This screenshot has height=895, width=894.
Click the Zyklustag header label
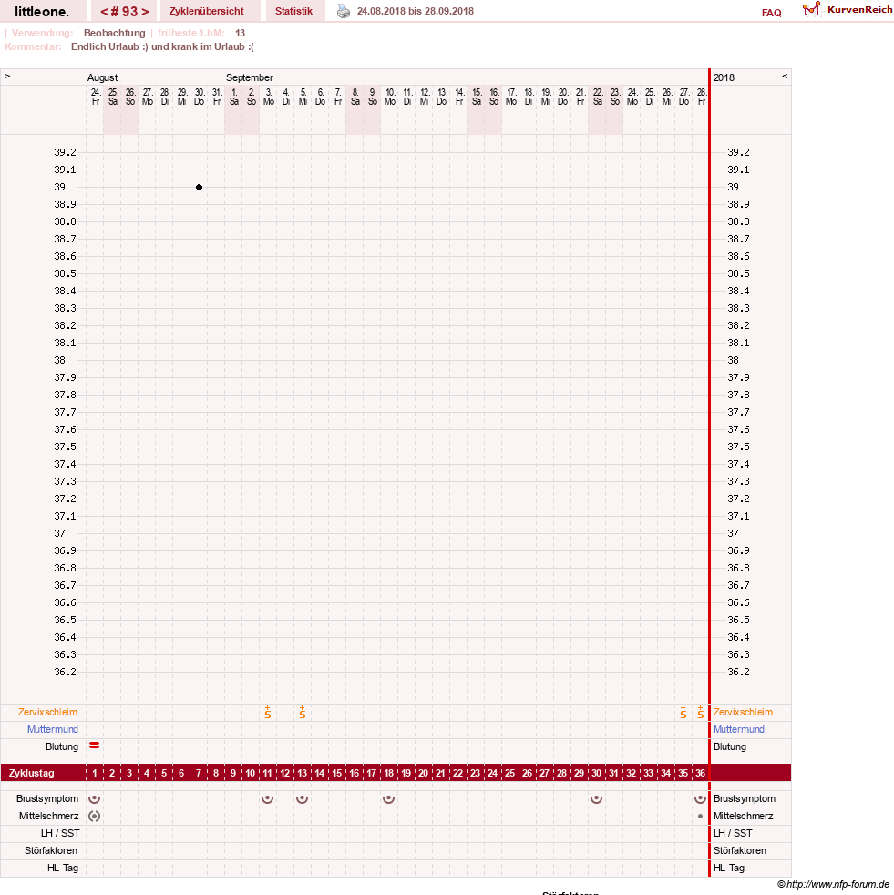coord(31,773)
